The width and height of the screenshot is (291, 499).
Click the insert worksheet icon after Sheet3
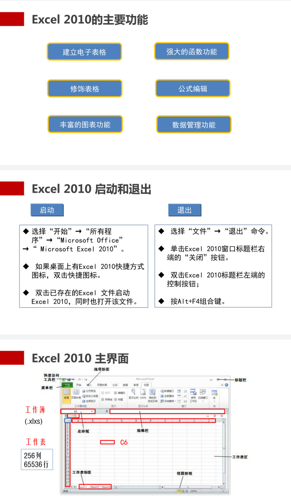116,487
